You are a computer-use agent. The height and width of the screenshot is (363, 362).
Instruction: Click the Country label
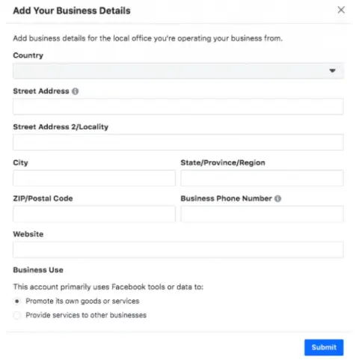click(28, 55)
